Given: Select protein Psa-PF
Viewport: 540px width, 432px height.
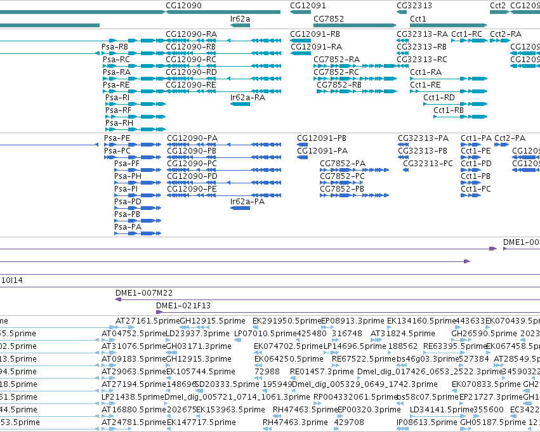Looking at the screenshot, I should 127,164.
